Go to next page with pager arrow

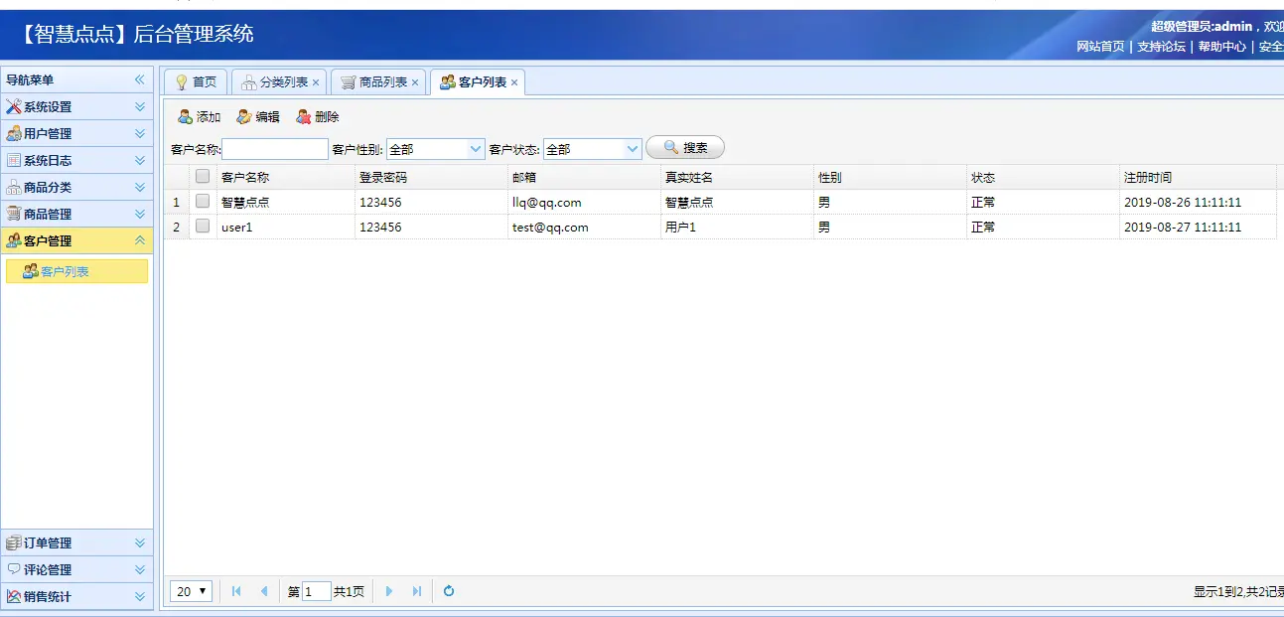[389, 591]
